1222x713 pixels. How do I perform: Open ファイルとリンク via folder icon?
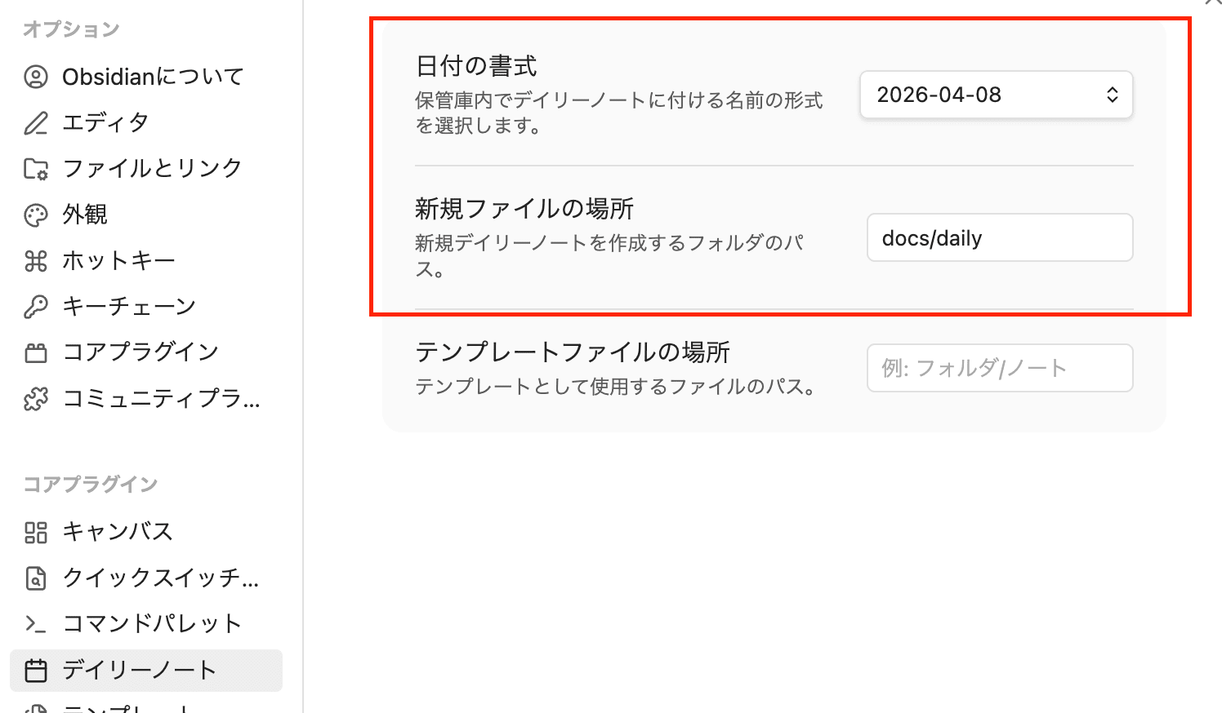tap(36, 168)
